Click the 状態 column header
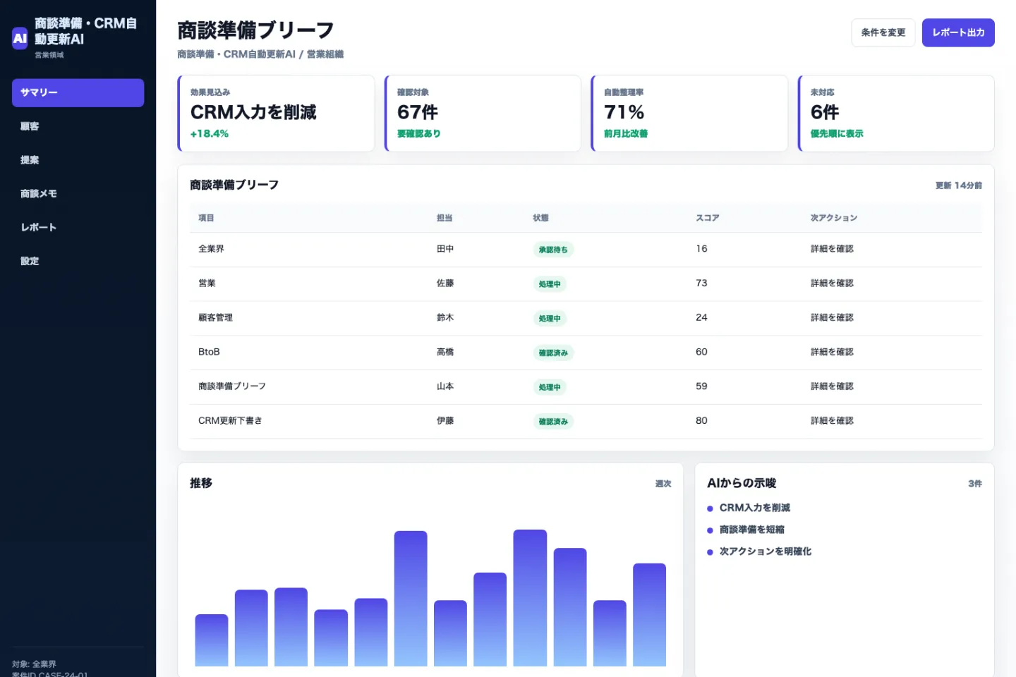The image size is (1016, 677). click(x=540, y=218)
